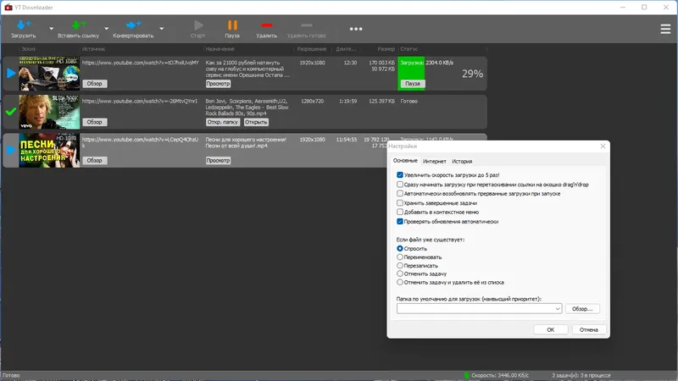Click the Размер column header

[386, 49]
